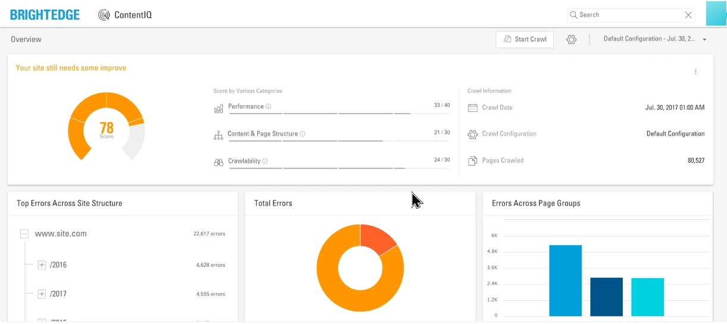Open crawl settings gear icon

572,39
